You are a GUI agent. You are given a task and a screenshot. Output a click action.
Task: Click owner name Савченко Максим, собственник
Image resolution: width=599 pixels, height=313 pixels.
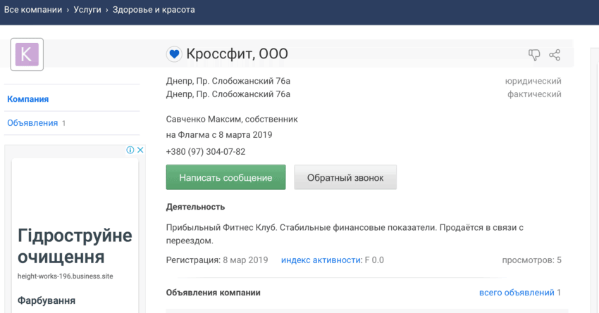[x=232, y=120]
